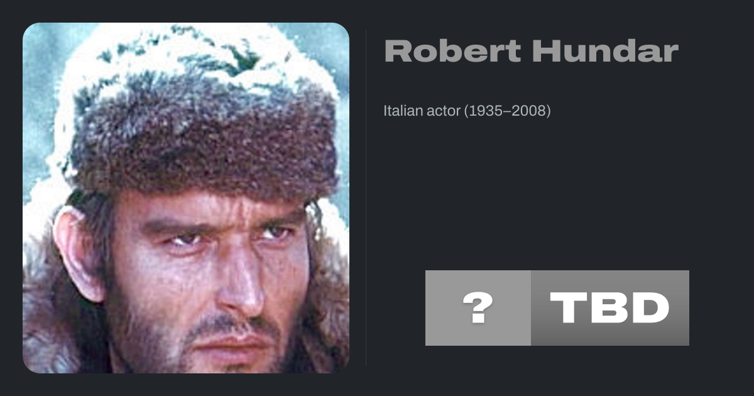Click the fur hat in the photo
This screenshot has height=396, width=754.
pyautogui.click(x=201, y=113)
